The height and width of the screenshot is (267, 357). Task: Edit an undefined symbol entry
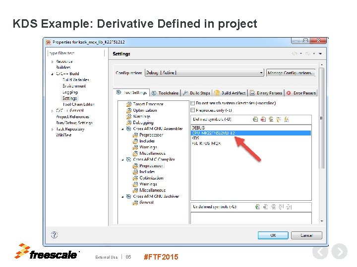(x=273, y=207)
